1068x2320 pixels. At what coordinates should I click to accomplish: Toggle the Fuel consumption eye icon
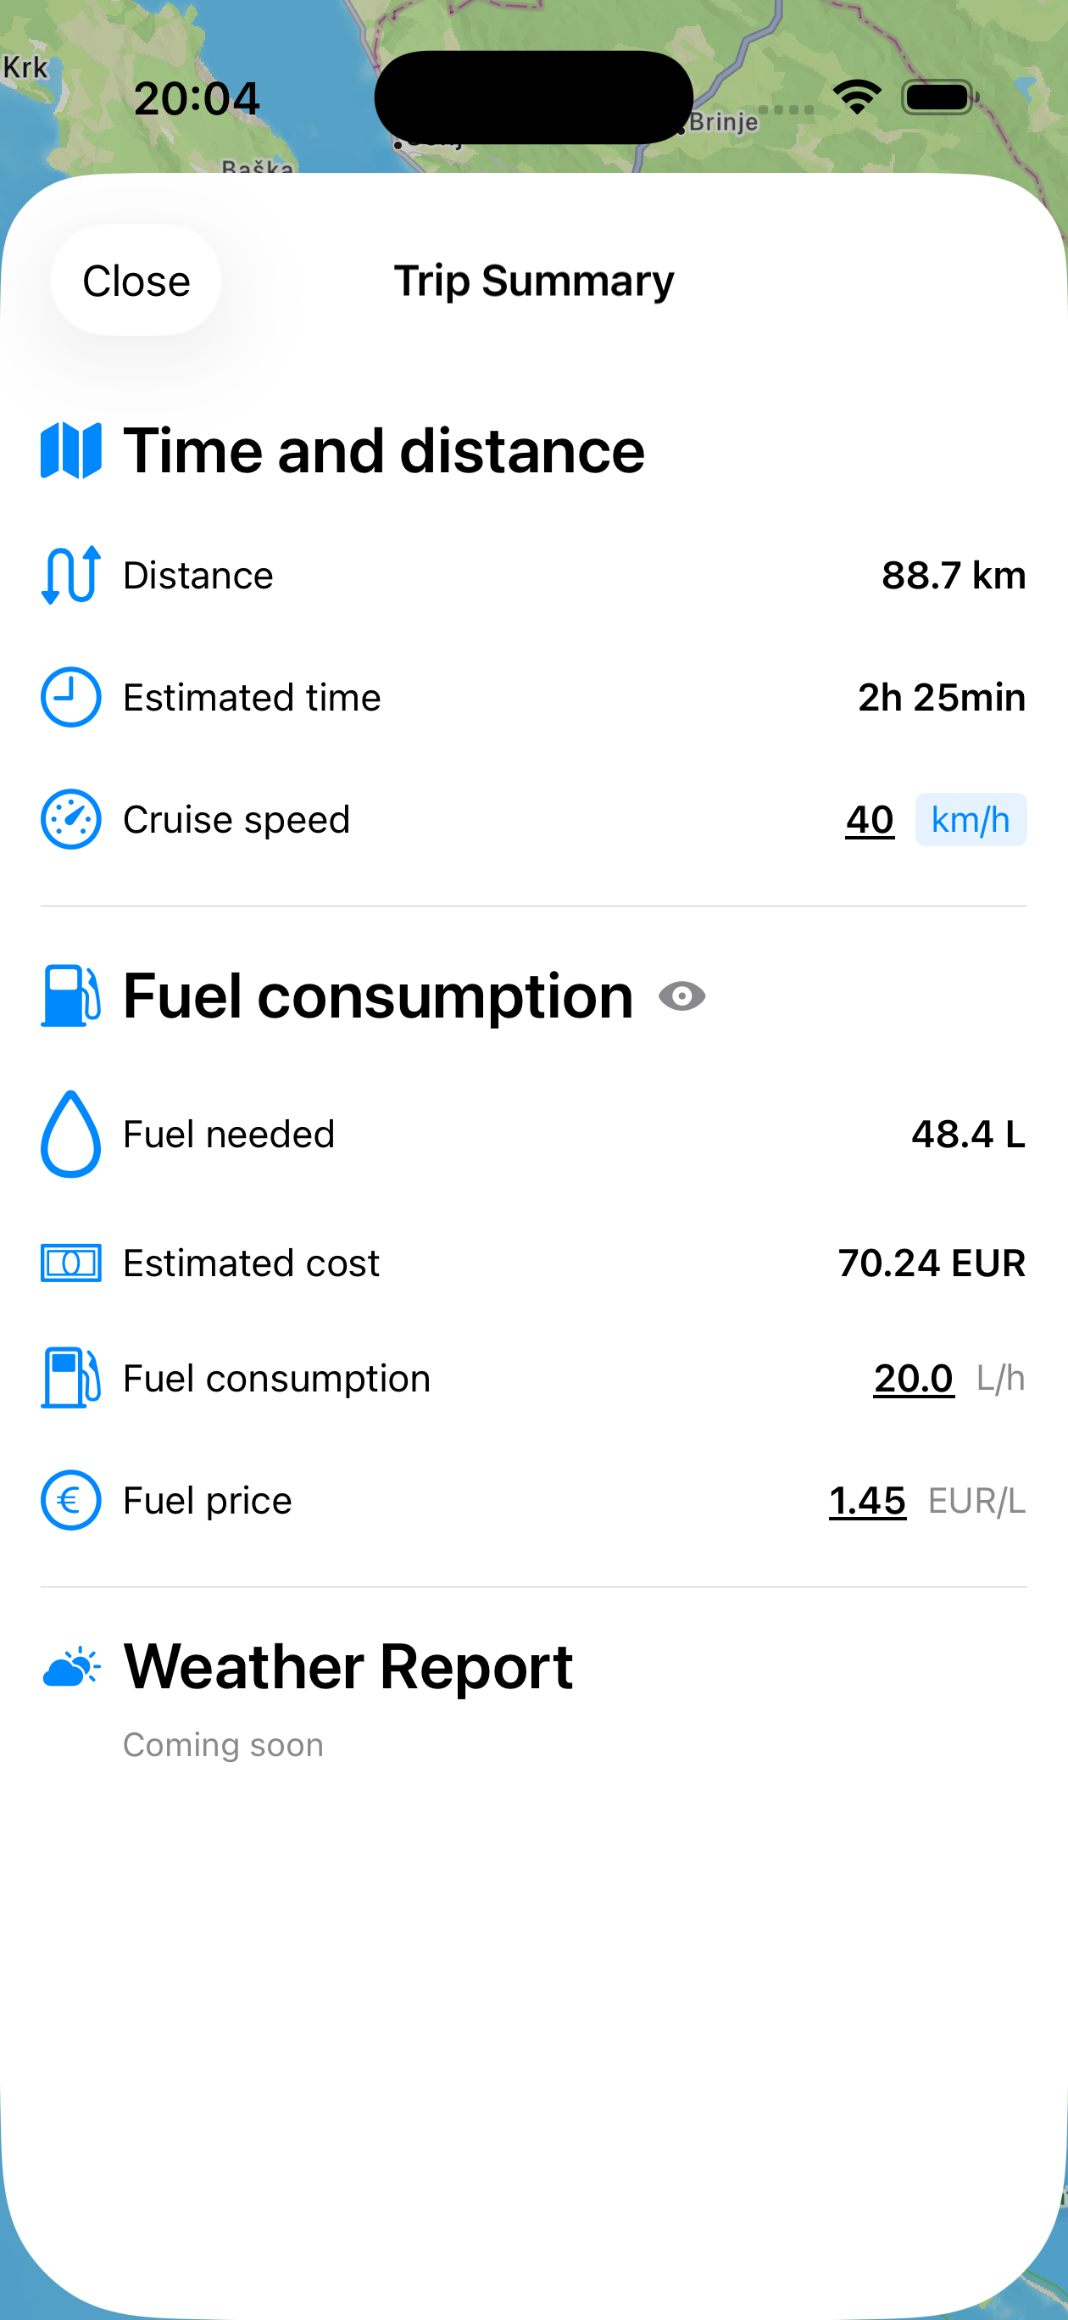coord(681,996)
